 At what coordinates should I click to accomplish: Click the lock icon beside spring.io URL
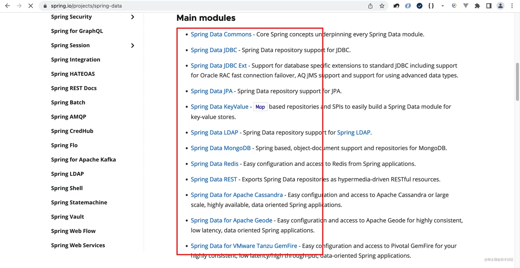pyautogui.click(x=46, y=6)
